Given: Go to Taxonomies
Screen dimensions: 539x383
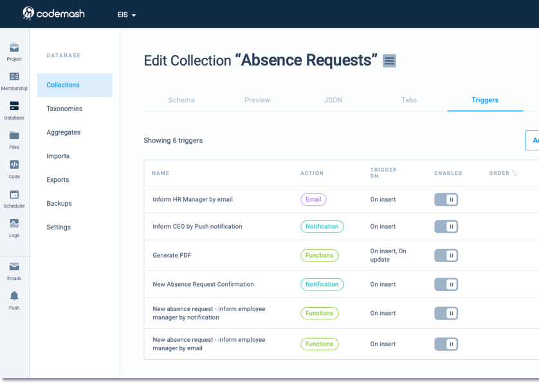Looking at the screenshot, I should click(x=64, y=109).
